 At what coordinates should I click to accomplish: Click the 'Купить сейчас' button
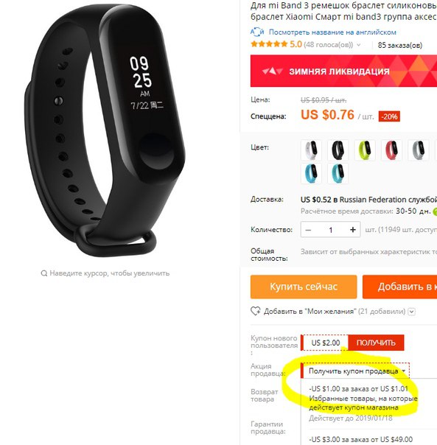click(x=304, y=287)
